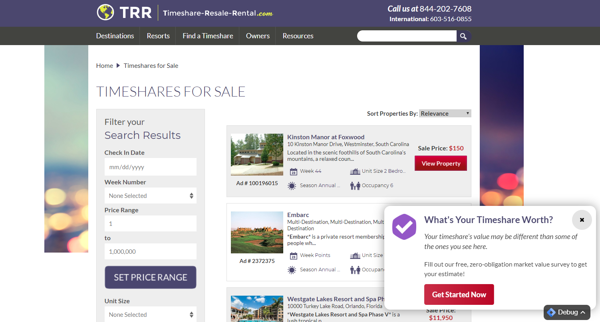Click the site search text field
The image size is (600, 322).
[x=407, y=36]
